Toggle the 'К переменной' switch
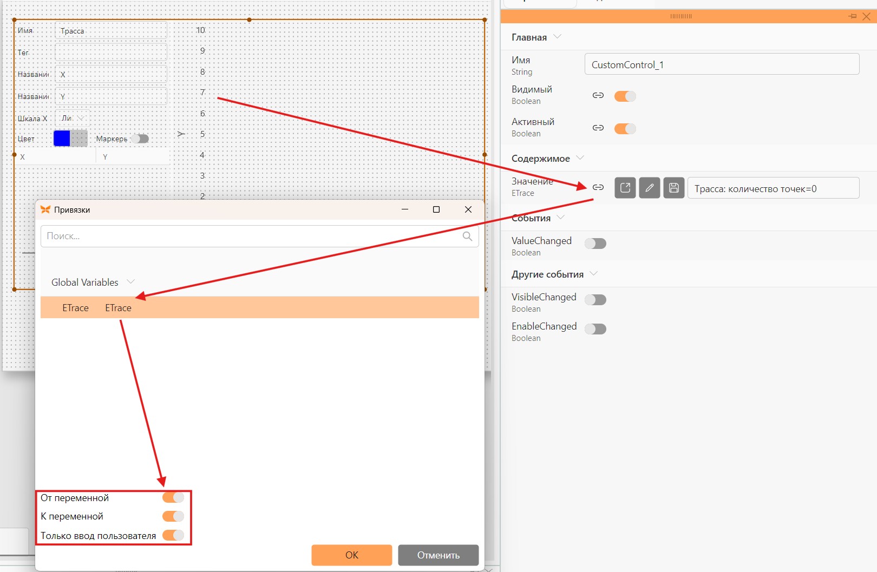The height and width of the screenshot is (572, 877). pyautogui.click(x=173, y=516)
